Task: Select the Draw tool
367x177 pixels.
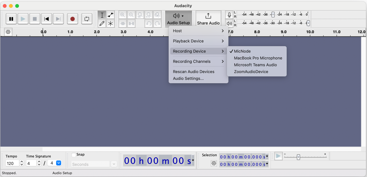Action: [102, 23]
